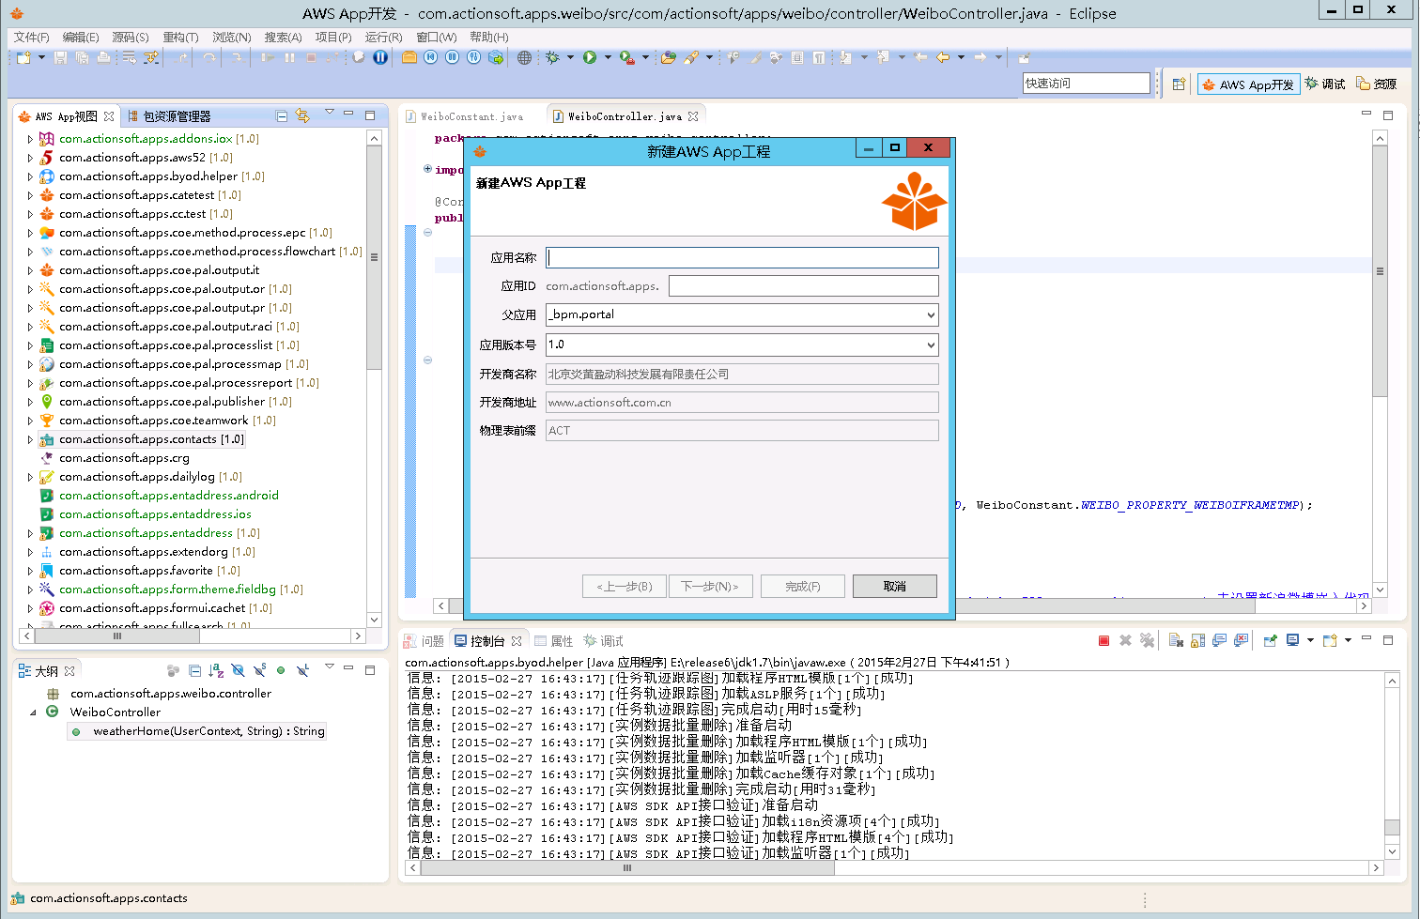This screenshot has width=1420, height=919.
Task: Terminate console process with red square
Action: tap(1104, 641)
